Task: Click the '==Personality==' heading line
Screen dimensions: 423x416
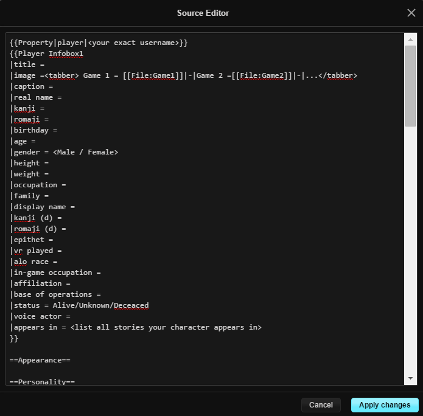Action: [42, 381]
